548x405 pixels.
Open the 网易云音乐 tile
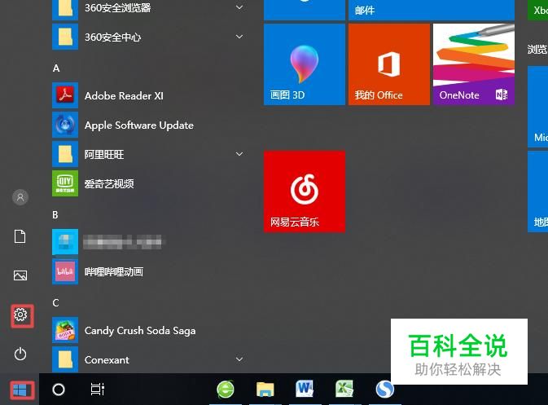tap(305, 191)
